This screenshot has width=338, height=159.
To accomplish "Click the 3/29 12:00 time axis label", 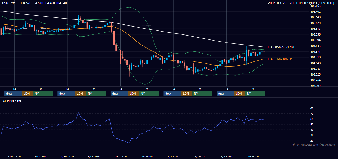I will click(x=15, y=156).
